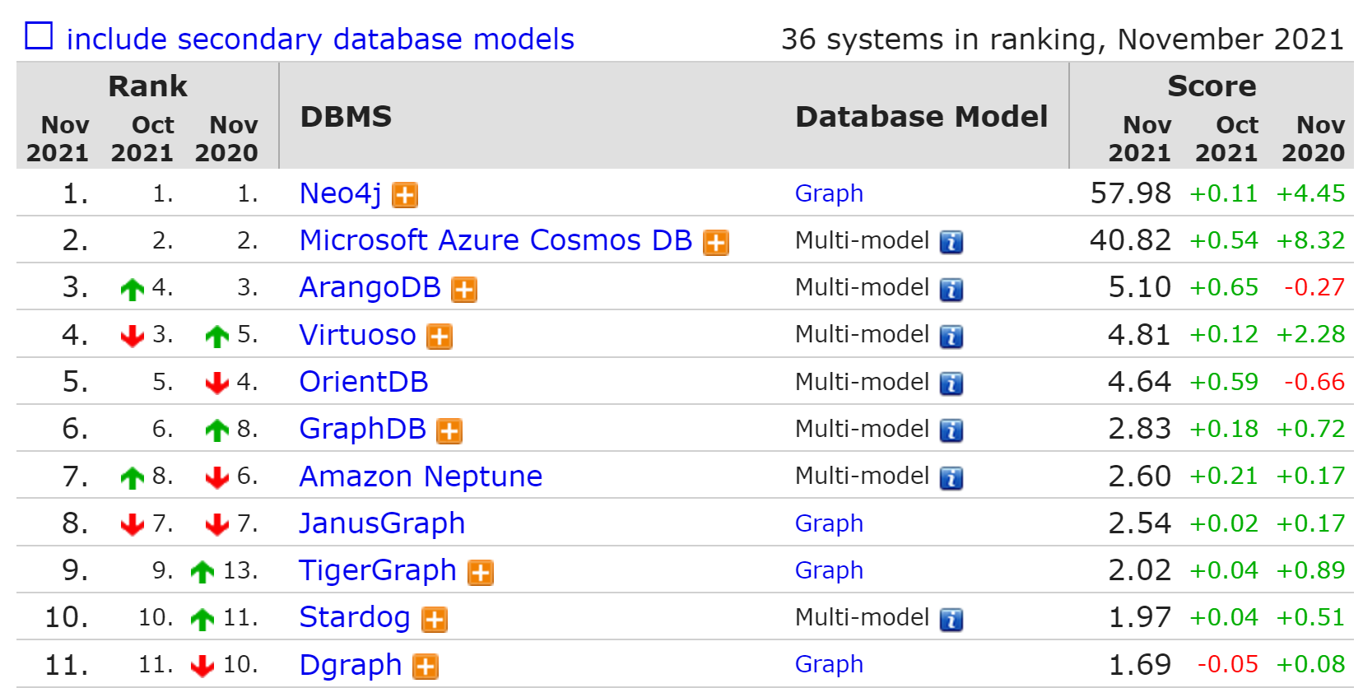Open the Dgraph link
Viewport: 1363px width, 688px height.
[x=350, y=665]
